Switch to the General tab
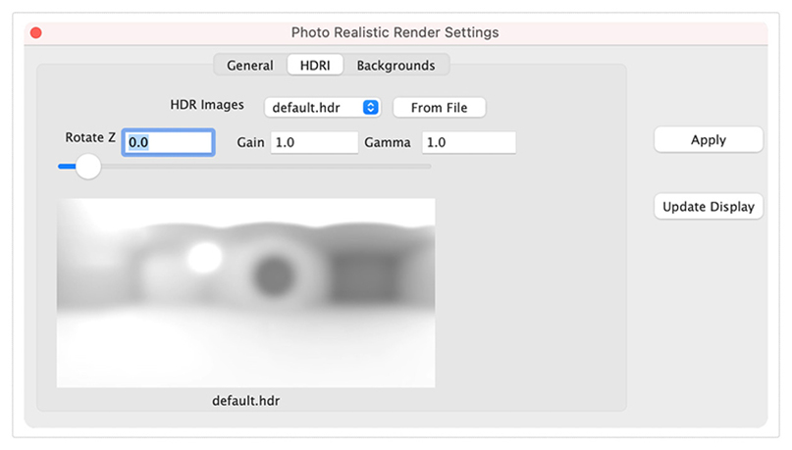792x450 pixels. [250, 65]
